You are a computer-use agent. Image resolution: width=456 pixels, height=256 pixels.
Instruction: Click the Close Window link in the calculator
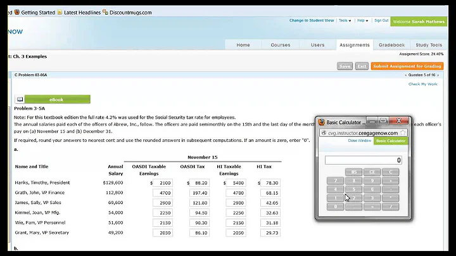360,141
